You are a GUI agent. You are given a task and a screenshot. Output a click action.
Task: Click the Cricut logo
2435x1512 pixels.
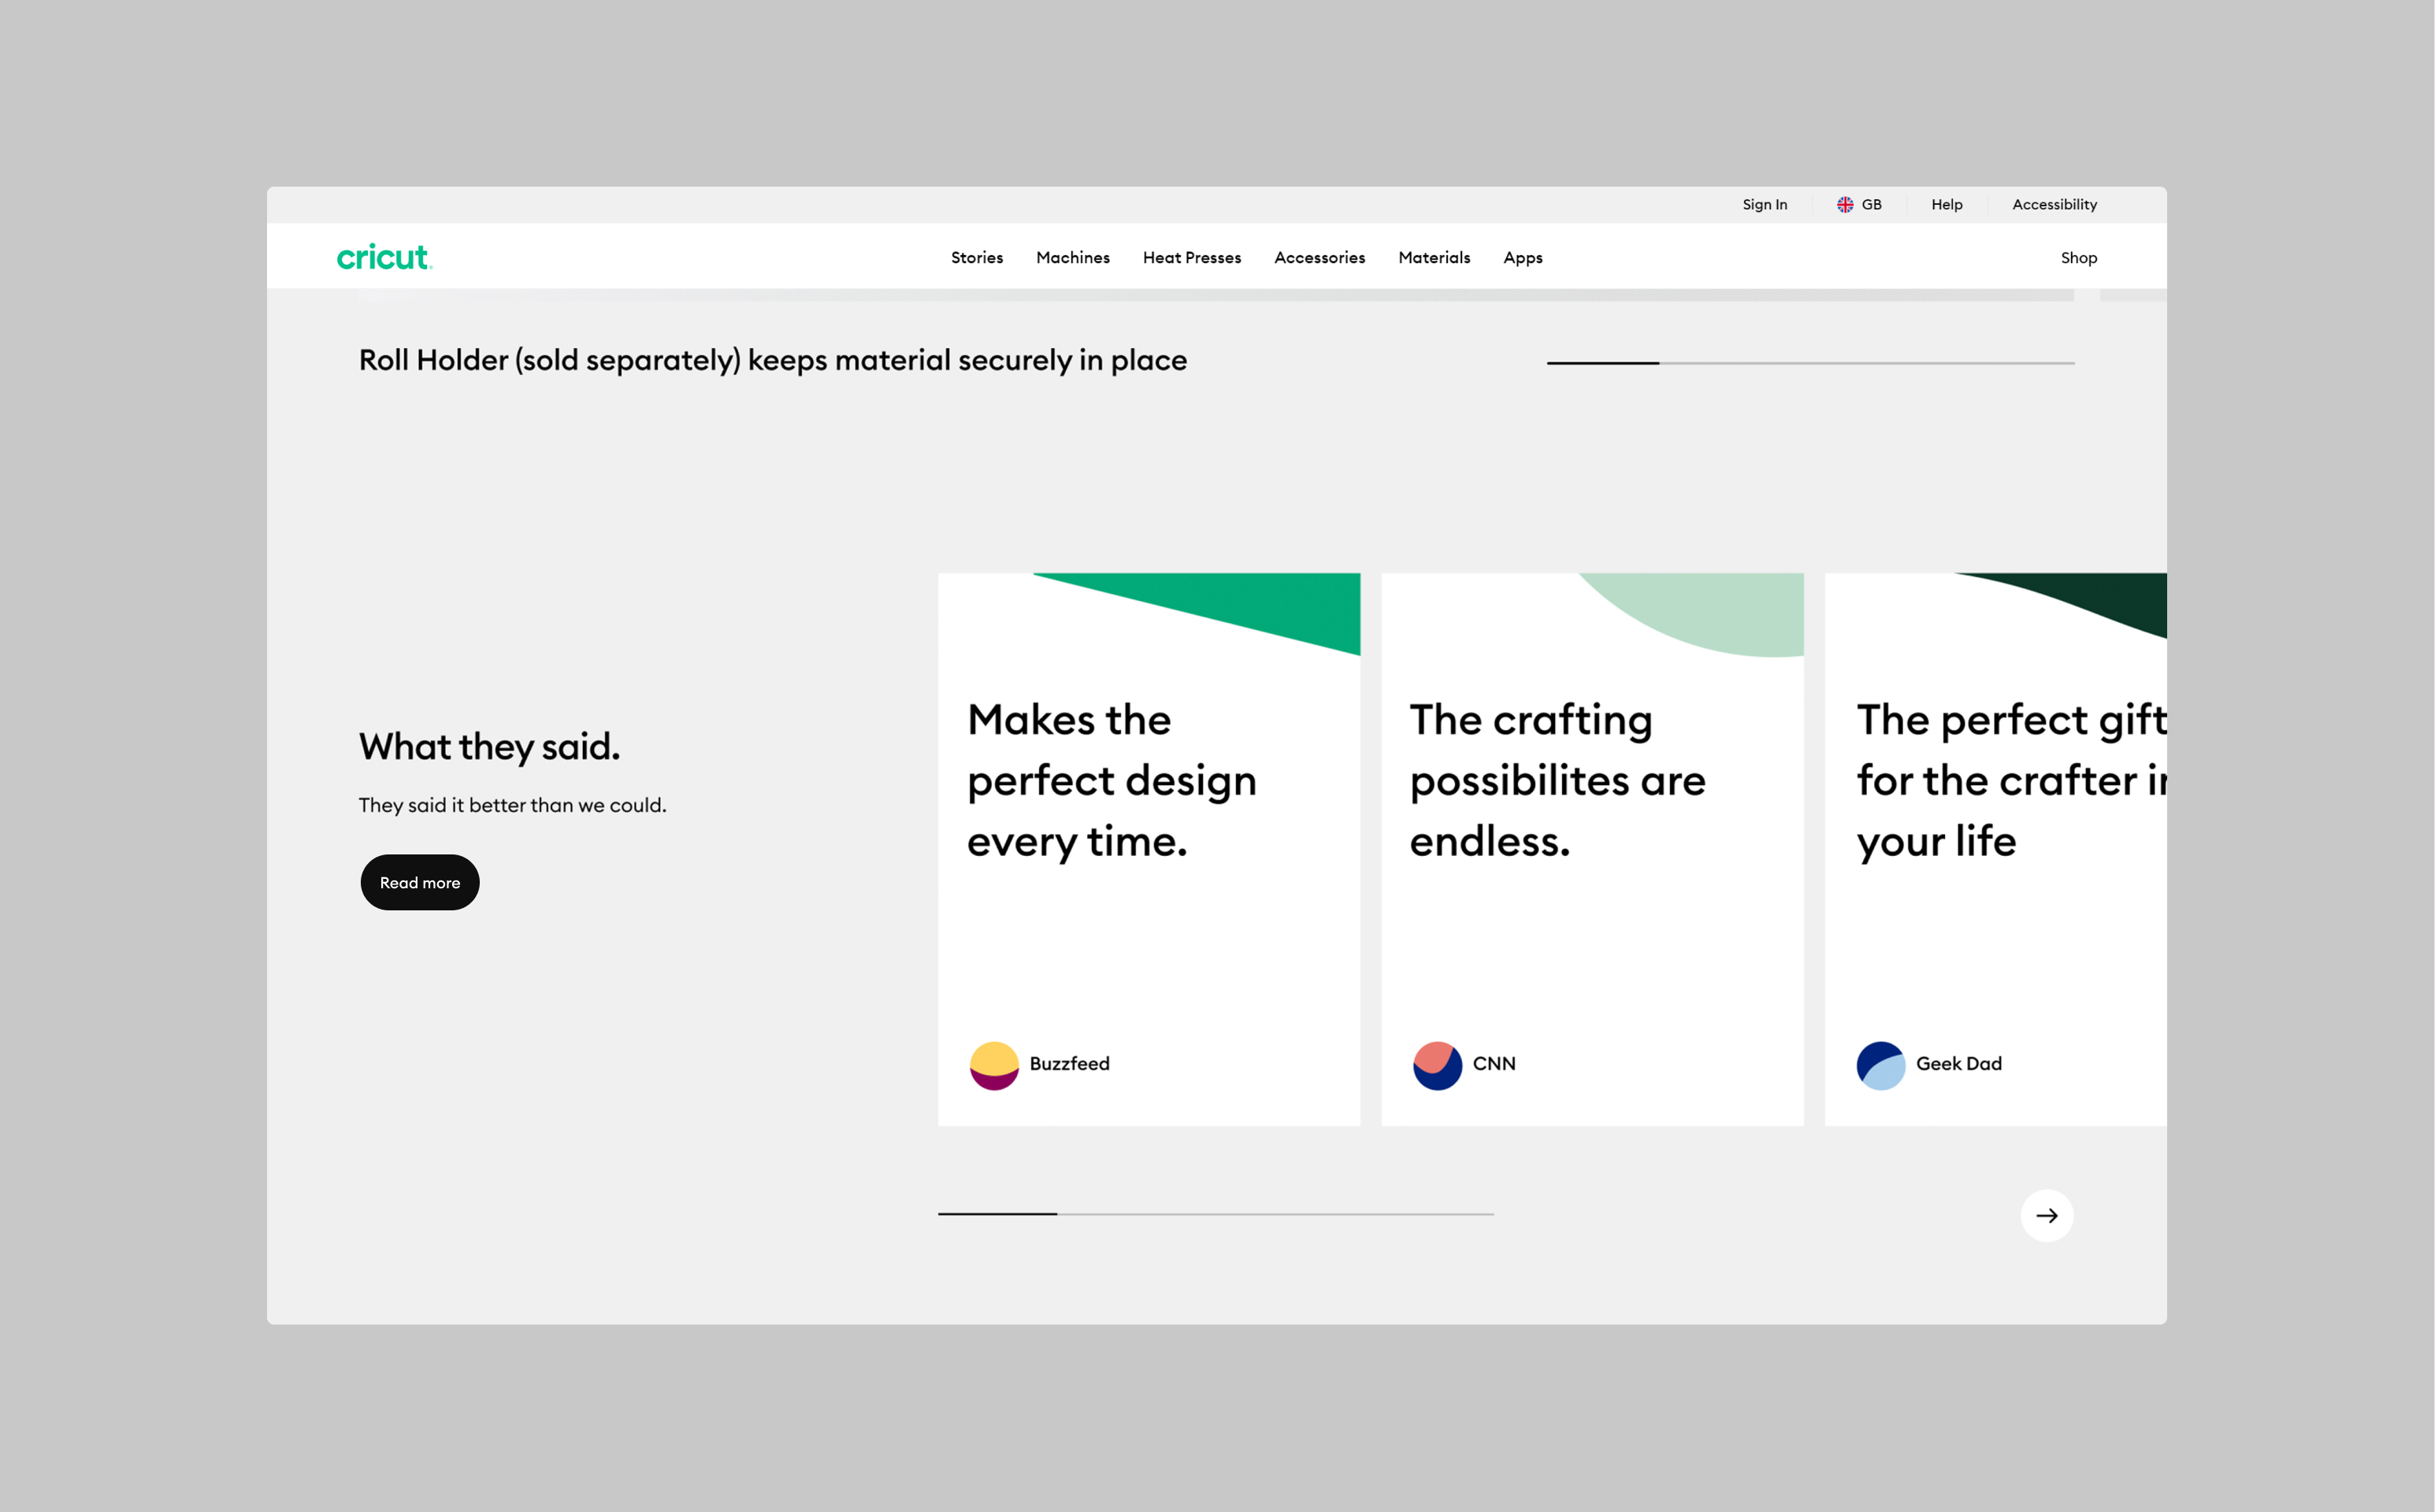pos(384,257)
